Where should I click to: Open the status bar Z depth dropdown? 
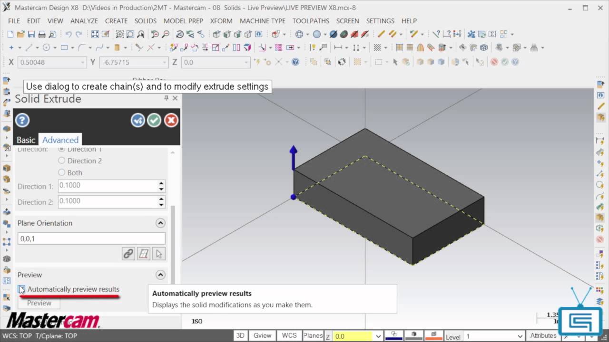pos(378,336)
